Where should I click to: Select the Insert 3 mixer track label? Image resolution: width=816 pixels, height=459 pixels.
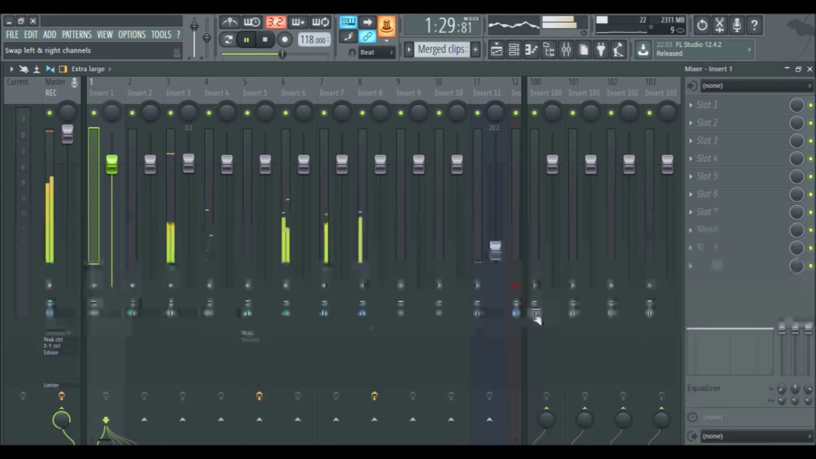click(x=178, y=93)
